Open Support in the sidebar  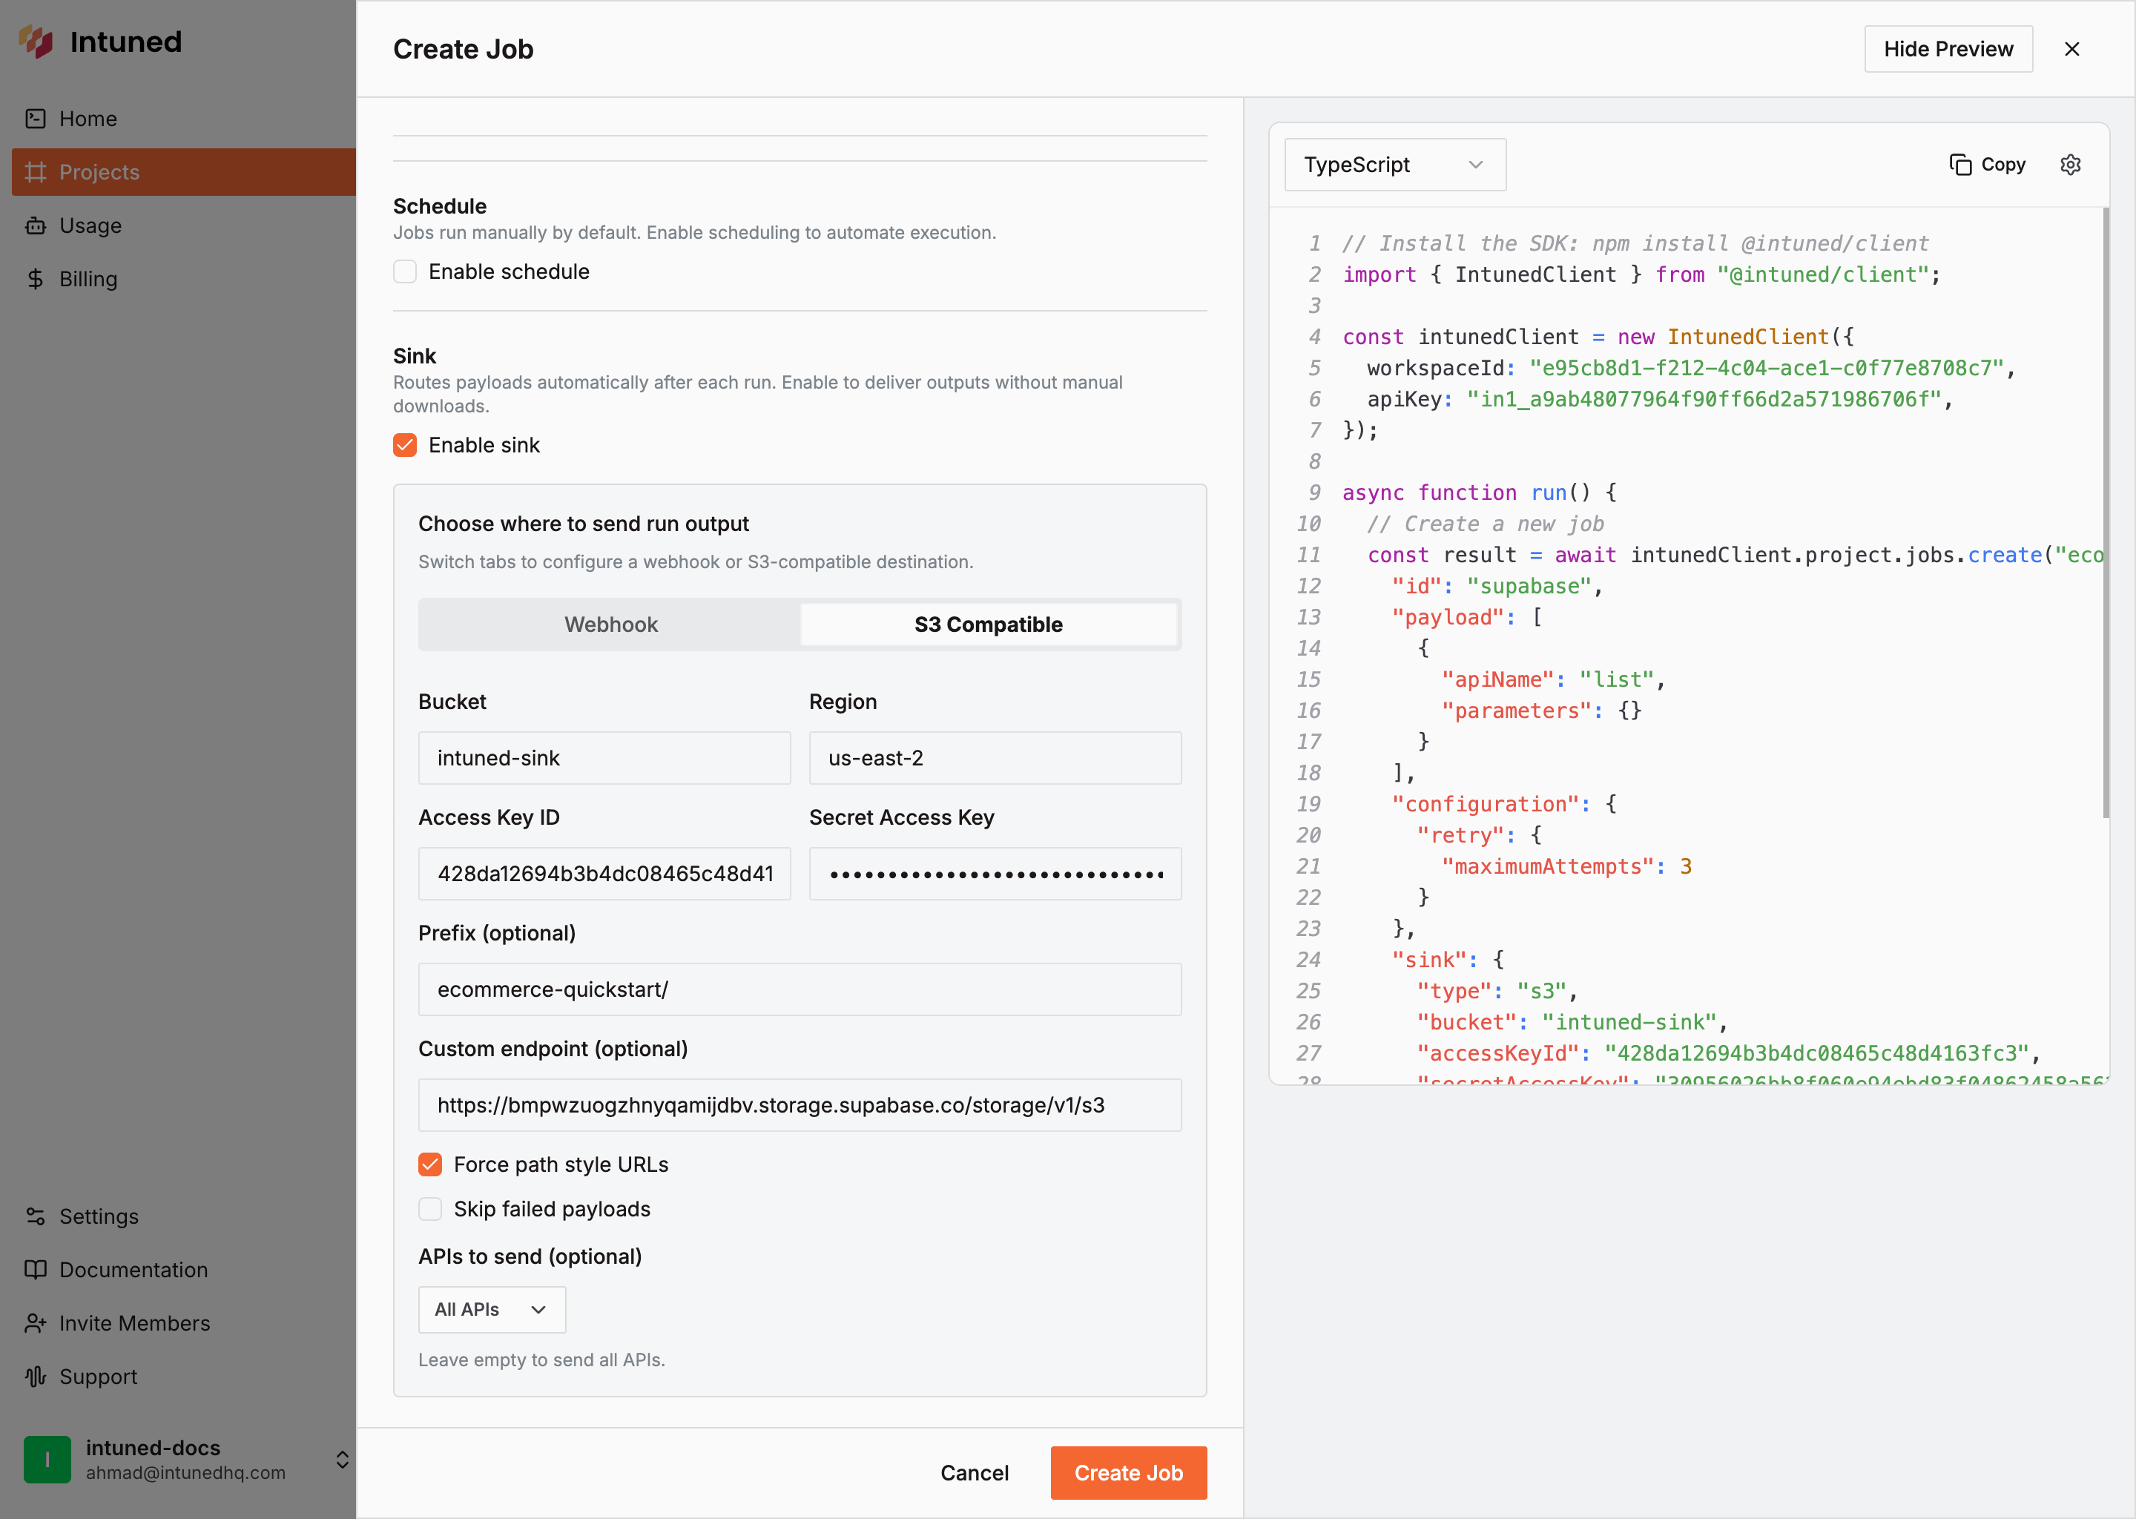point(183,1376)
